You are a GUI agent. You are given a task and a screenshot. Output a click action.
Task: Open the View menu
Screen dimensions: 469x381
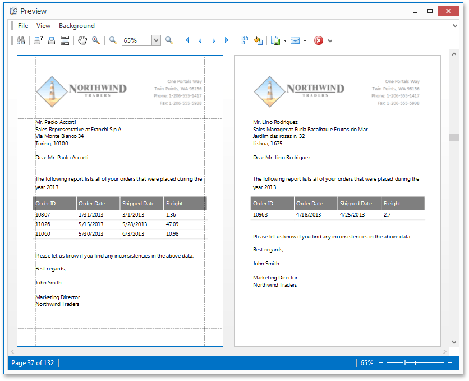click(x=43, y=26)
